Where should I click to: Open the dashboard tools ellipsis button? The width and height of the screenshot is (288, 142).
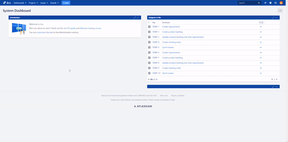pyautogui.click(x=280, y=11)
